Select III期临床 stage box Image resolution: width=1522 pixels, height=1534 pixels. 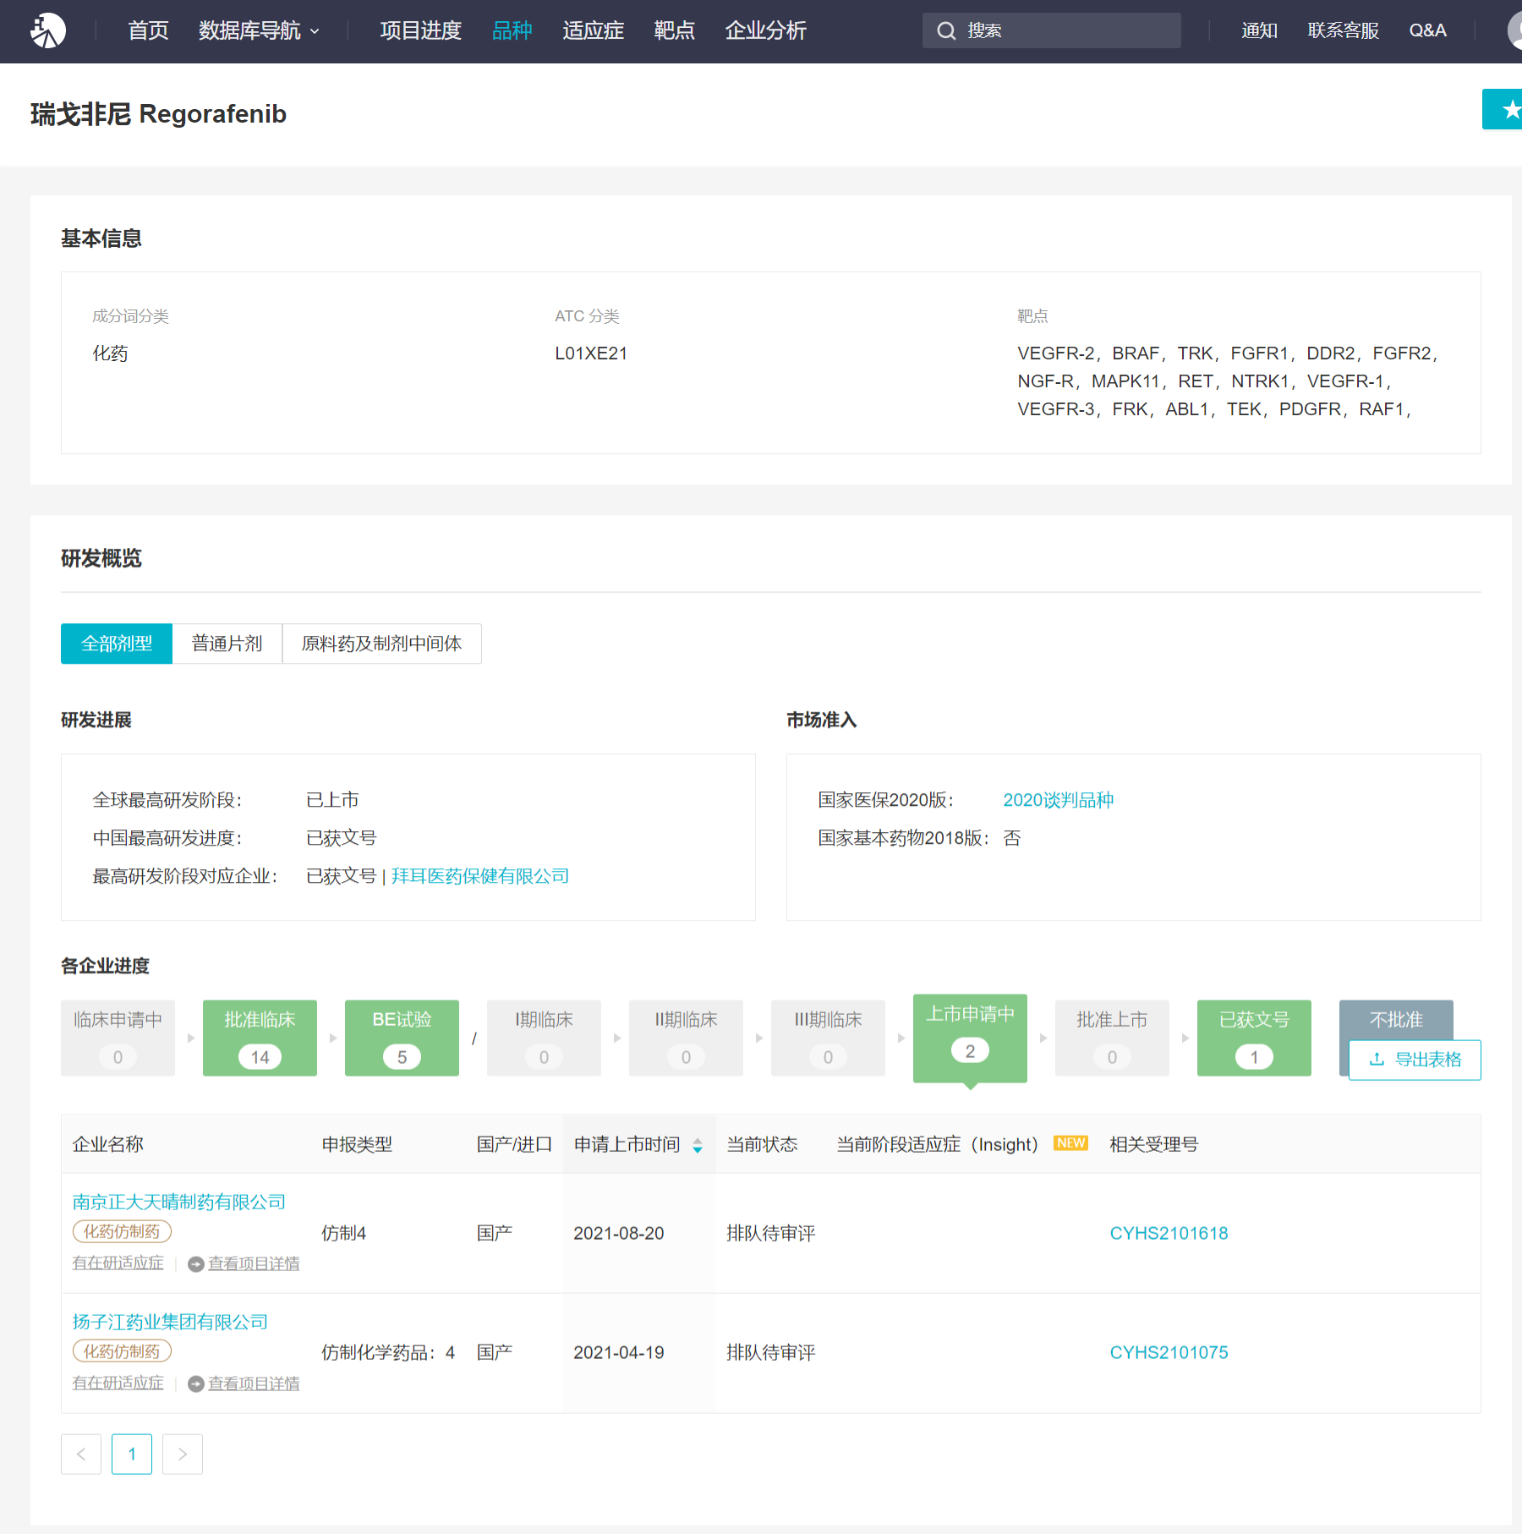click(829, 1038)
